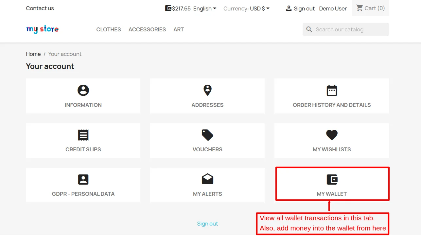Open the Contact us page
This screenshot has height=236, width=421.
[40, 8]
